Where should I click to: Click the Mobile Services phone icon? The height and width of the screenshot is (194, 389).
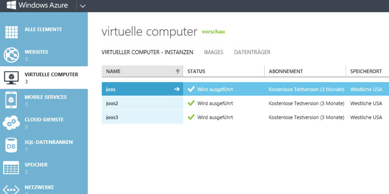coord(11,100)
